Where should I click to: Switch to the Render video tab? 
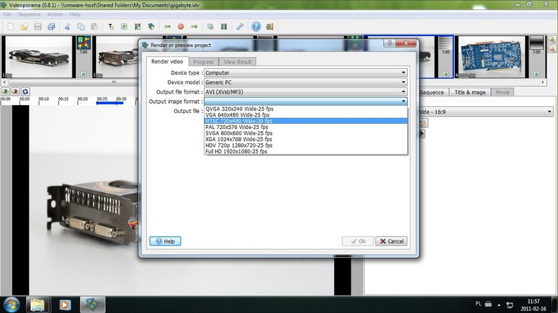(167, 62)
